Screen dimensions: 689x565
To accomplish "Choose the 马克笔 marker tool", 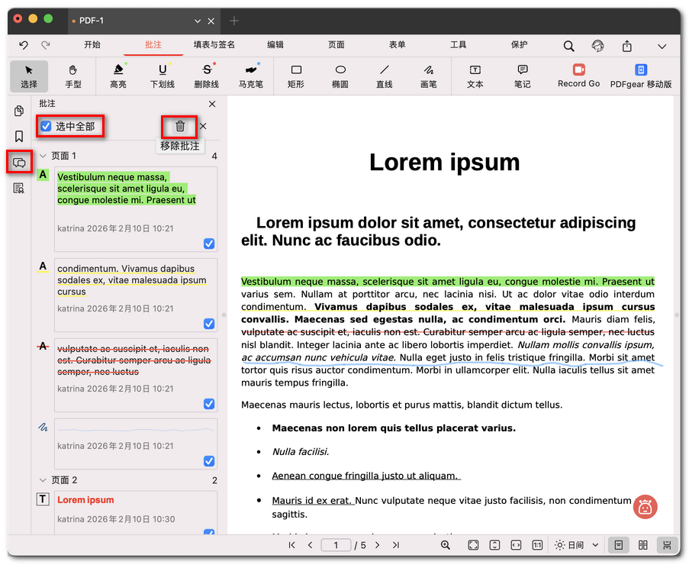I will [x=251, y=76].
